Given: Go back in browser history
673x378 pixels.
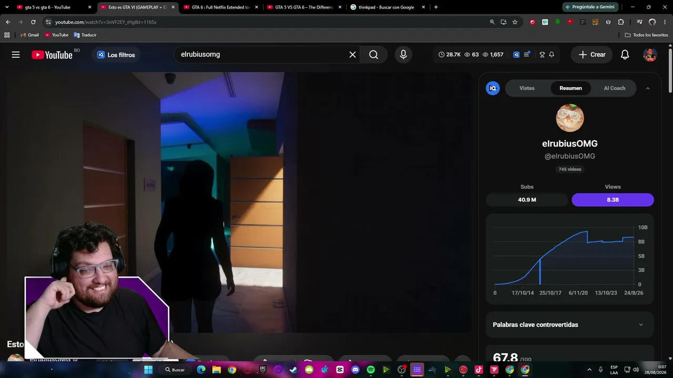Looking at the screenshot, I should 8,22.
